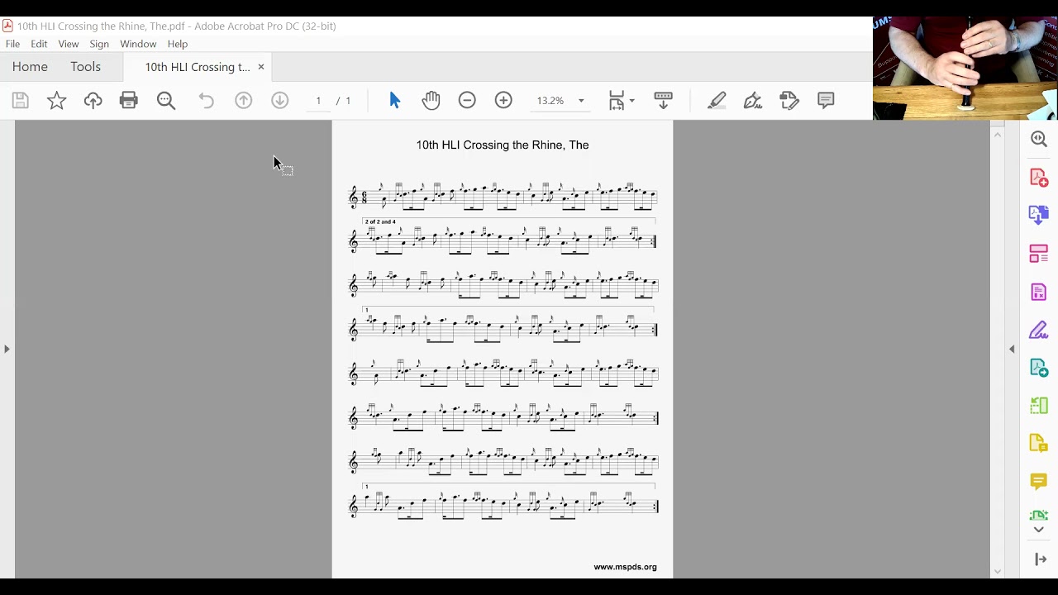The width and height of the screenshot is (1058, 595).
Task: Open the File menu
Action: coord(12,44)
